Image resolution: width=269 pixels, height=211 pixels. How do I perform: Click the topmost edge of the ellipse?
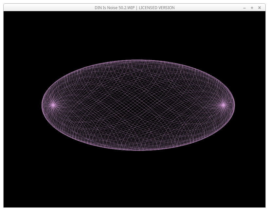click(x=138, y=60)
